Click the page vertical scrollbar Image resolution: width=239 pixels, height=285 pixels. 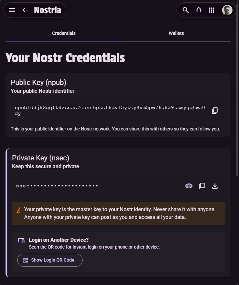[237, 98]
